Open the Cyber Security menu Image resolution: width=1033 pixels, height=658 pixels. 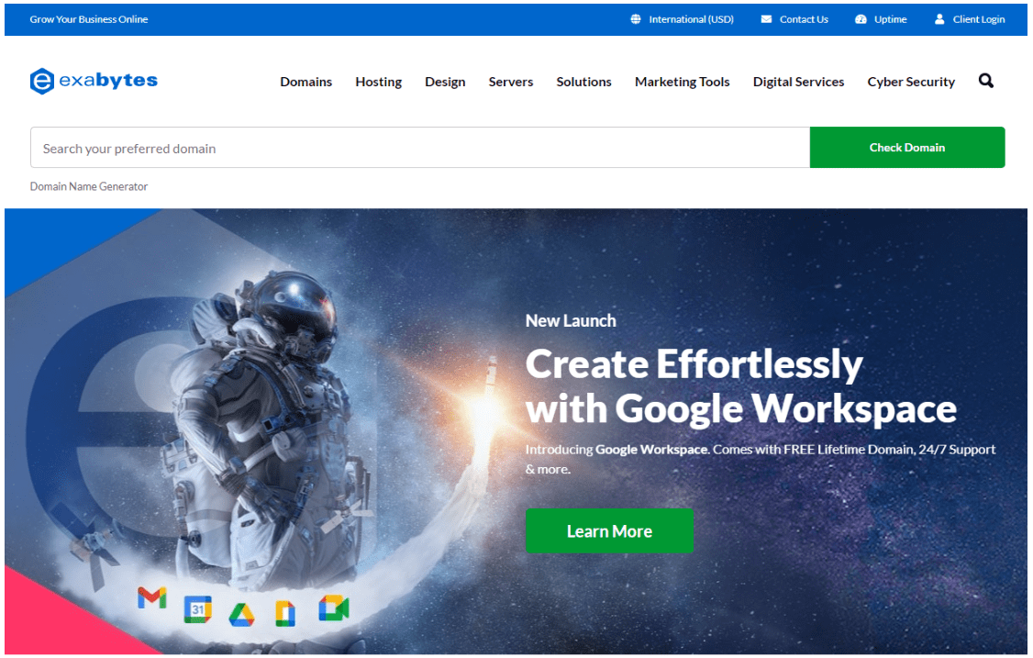910,82
